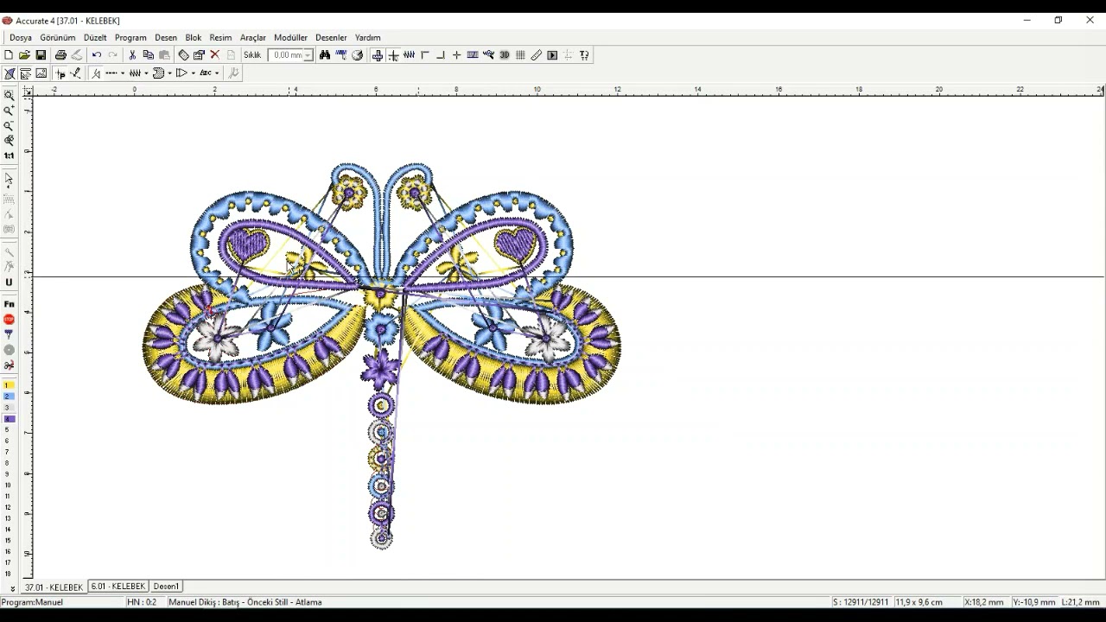
Task: Click the New file icon
Action: click(9, 55)
